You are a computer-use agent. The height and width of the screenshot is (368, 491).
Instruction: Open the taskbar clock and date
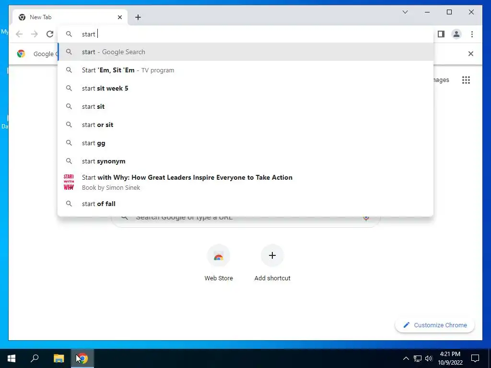click(450, 358)
